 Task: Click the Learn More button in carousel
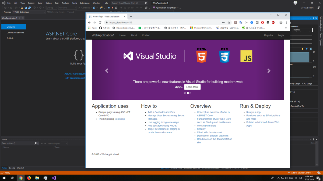(192, 87)
